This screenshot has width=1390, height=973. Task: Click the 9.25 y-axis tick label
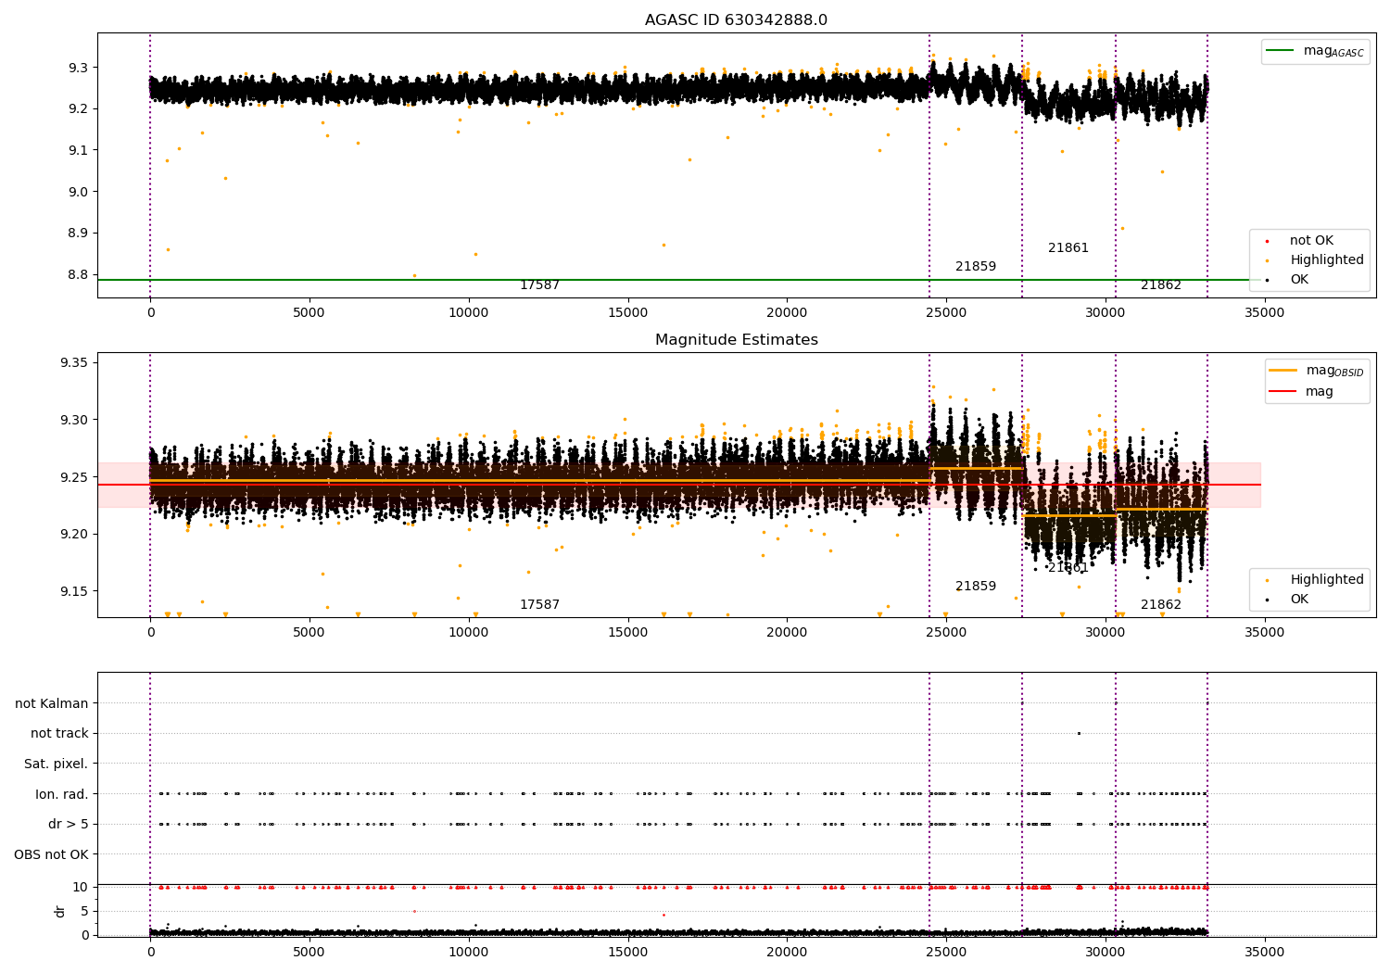pyautogui.click(x=74, y=477)
